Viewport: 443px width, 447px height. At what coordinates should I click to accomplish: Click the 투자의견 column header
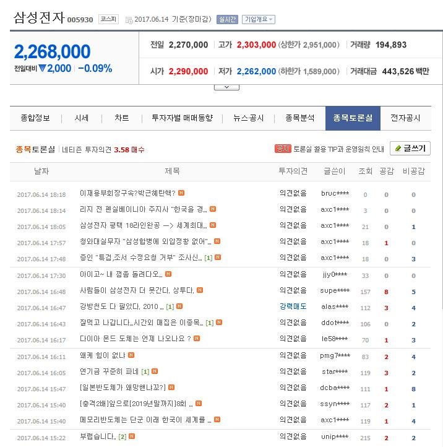coord(293,171)
